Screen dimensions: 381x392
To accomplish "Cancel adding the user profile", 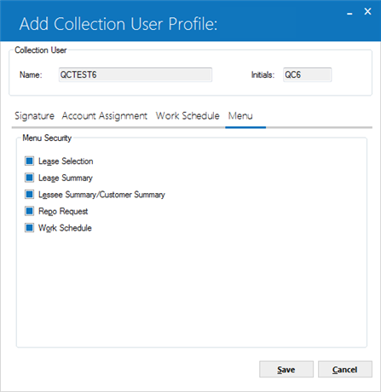I will tap(345, 369).
